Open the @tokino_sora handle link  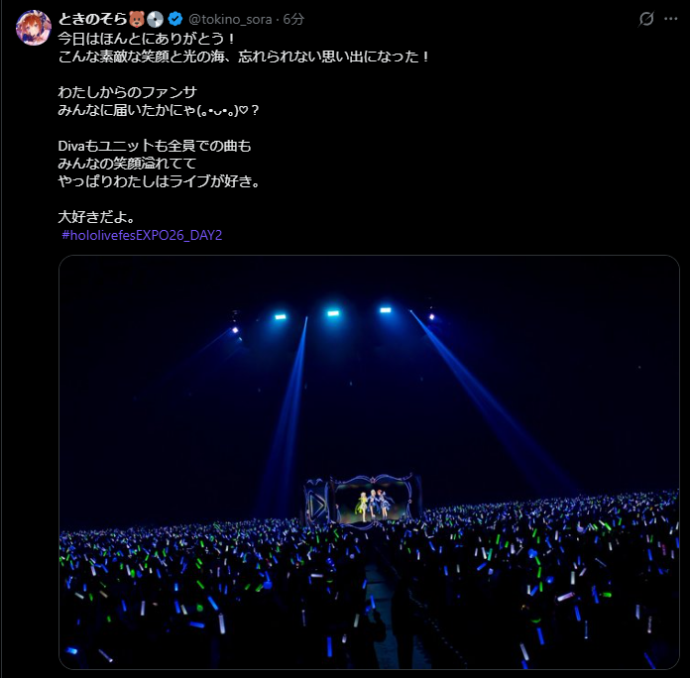coord(230,20)
